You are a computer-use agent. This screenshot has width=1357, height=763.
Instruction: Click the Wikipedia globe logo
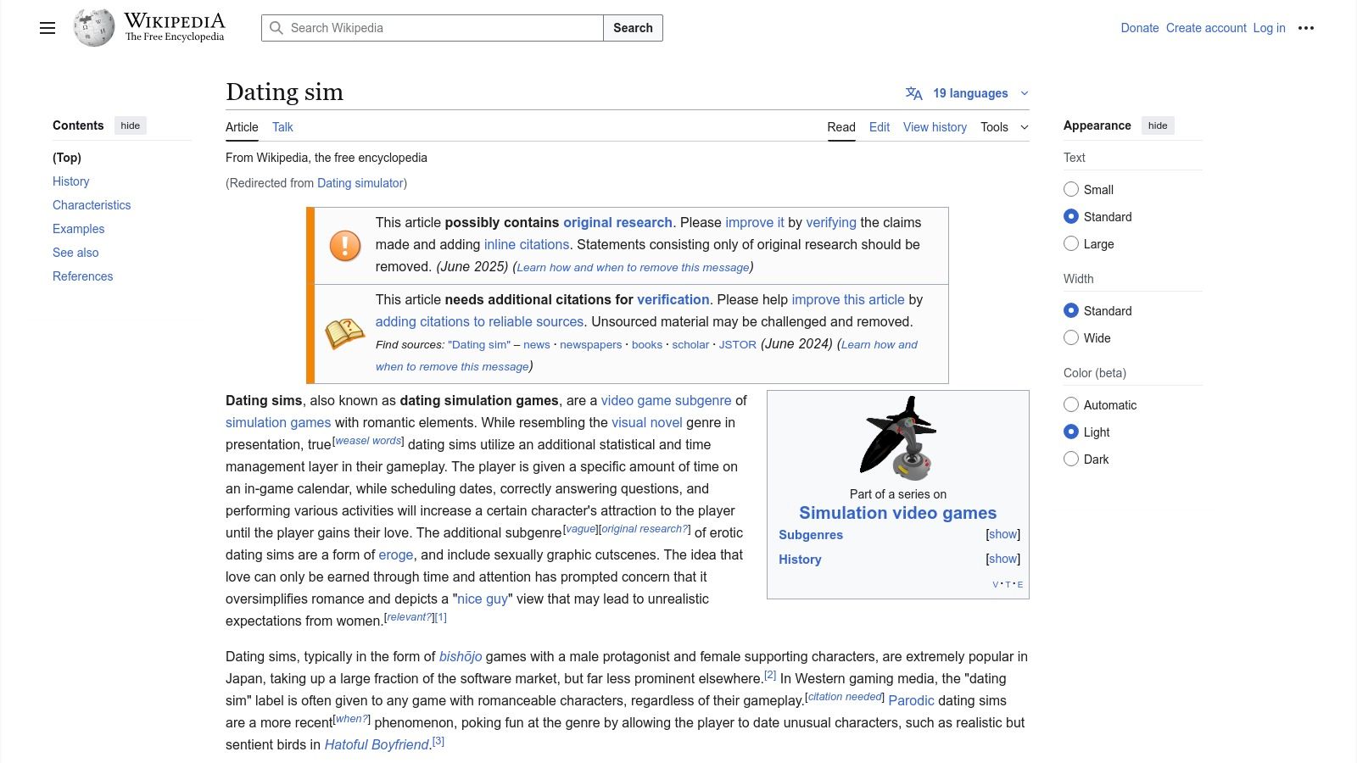click(93, 28)
